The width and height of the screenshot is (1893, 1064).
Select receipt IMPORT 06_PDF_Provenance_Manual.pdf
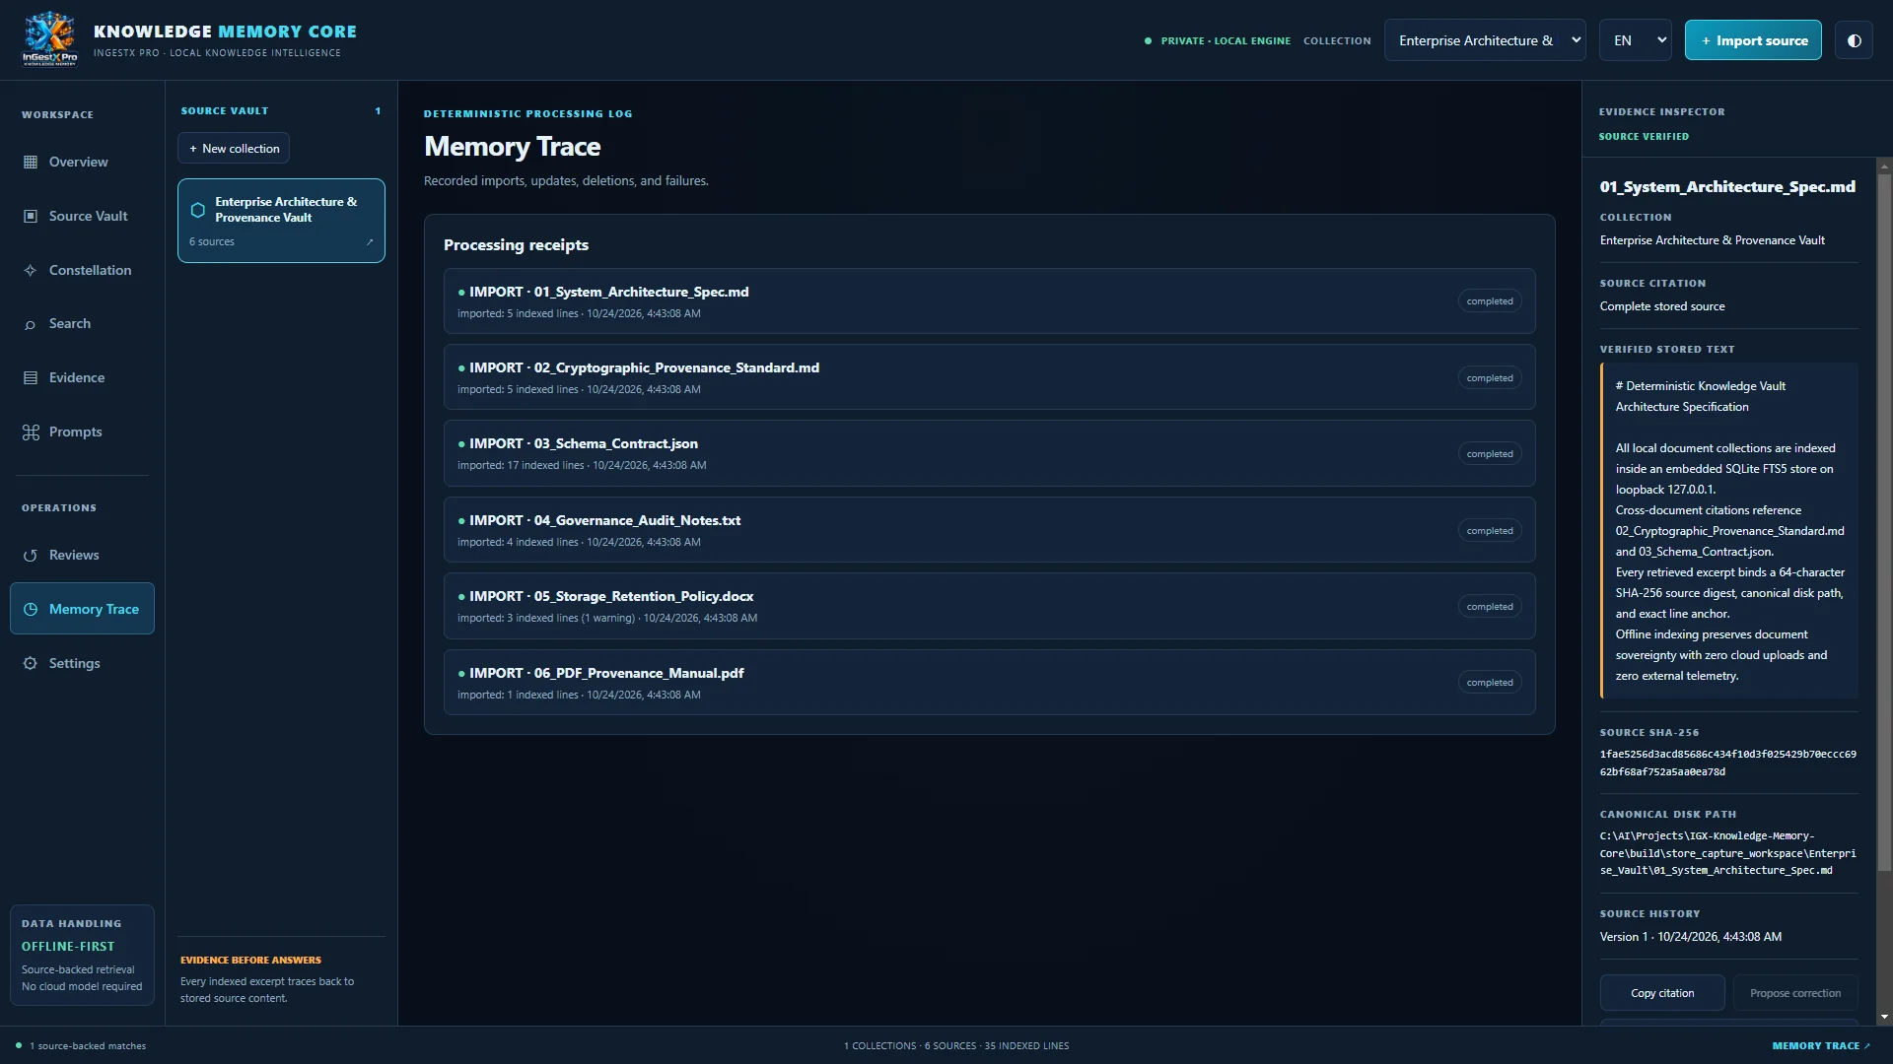tap(989, 683)
